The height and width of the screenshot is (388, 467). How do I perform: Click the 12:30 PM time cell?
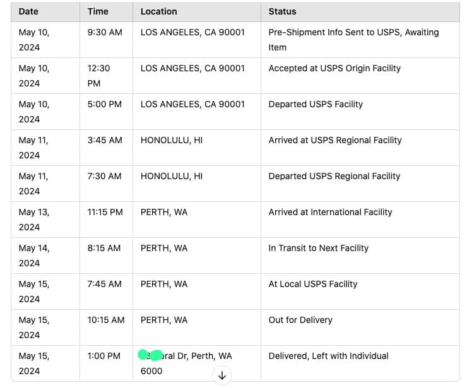coord(99,76)
